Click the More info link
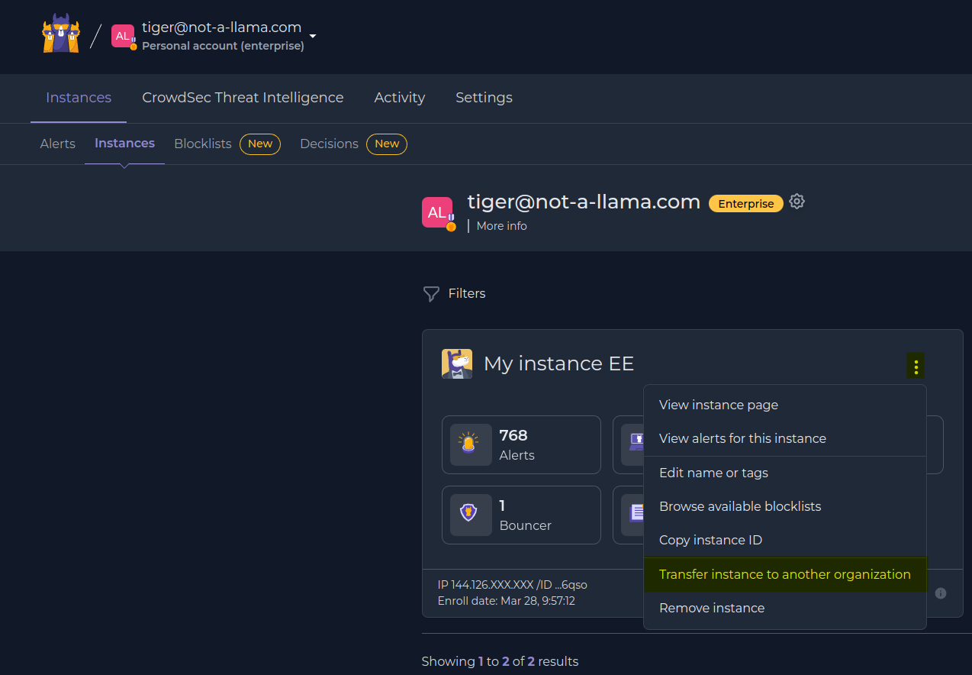The height and width of the screenshot is (675, 972). [501, 226]
